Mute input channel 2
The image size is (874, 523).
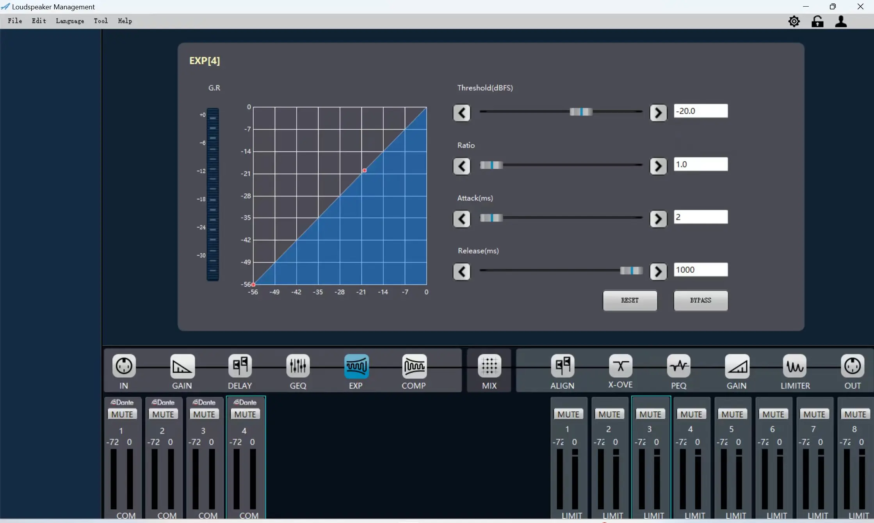click(163, 414)
